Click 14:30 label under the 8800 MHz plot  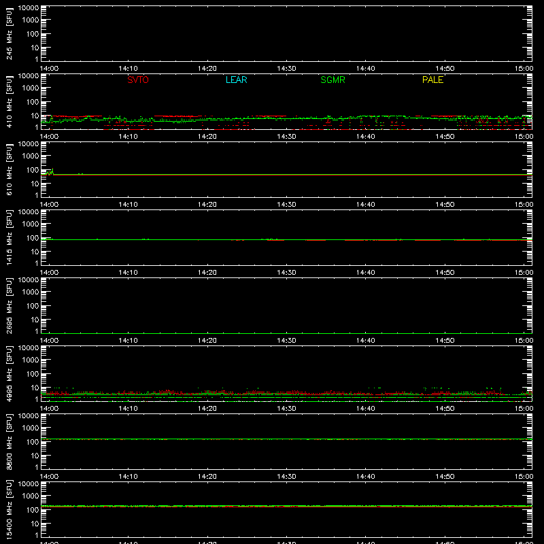tap(286, 477)
